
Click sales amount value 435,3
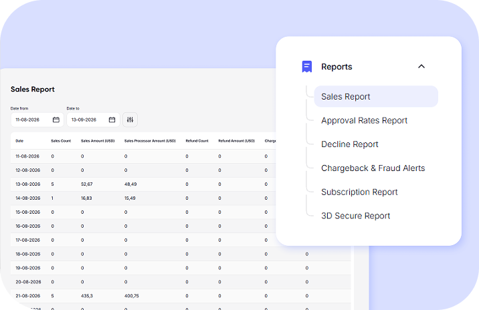click(87, 296)
